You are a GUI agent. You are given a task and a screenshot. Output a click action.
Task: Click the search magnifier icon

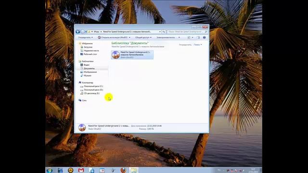coord(206,32)
